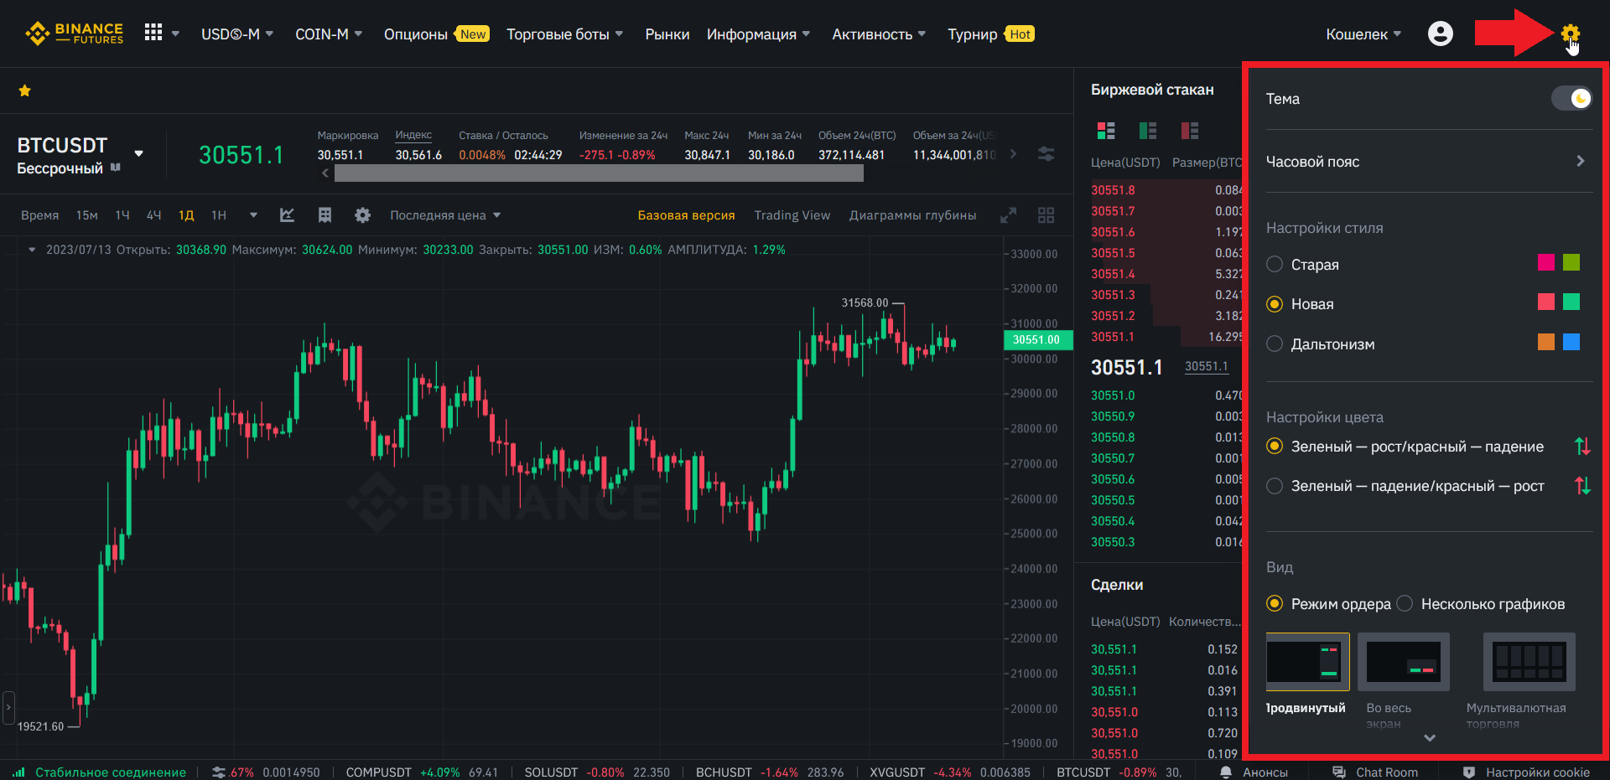The height and width of the screenshot is (780, 1610).
Task: Set chart interval to 4Ч
Action: (x=153, y=215)
